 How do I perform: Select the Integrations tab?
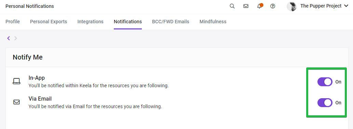click(x=91, y=22)
